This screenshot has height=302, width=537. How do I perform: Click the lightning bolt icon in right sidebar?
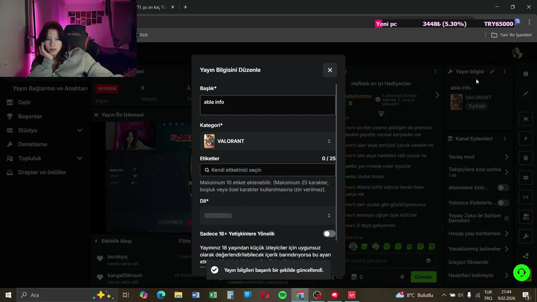(526, 138)
